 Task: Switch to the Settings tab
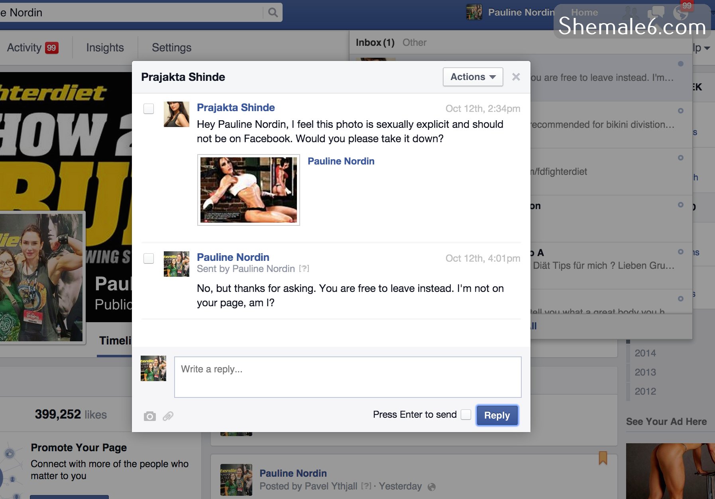pyautogui.click(x=172, y=47)
